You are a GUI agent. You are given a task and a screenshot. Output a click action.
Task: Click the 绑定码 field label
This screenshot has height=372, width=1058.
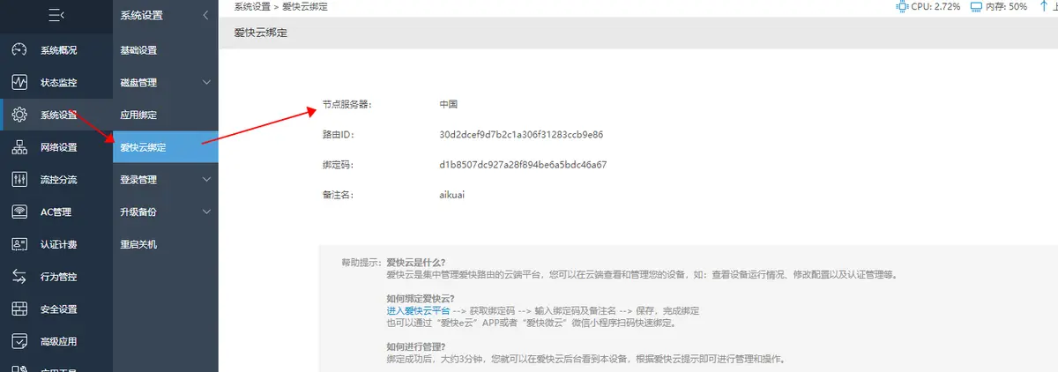(339, 165)
